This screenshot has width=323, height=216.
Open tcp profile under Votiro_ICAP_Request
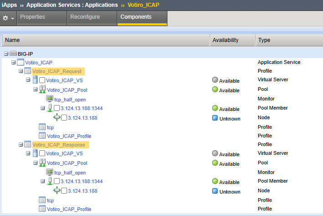point(50,127)
